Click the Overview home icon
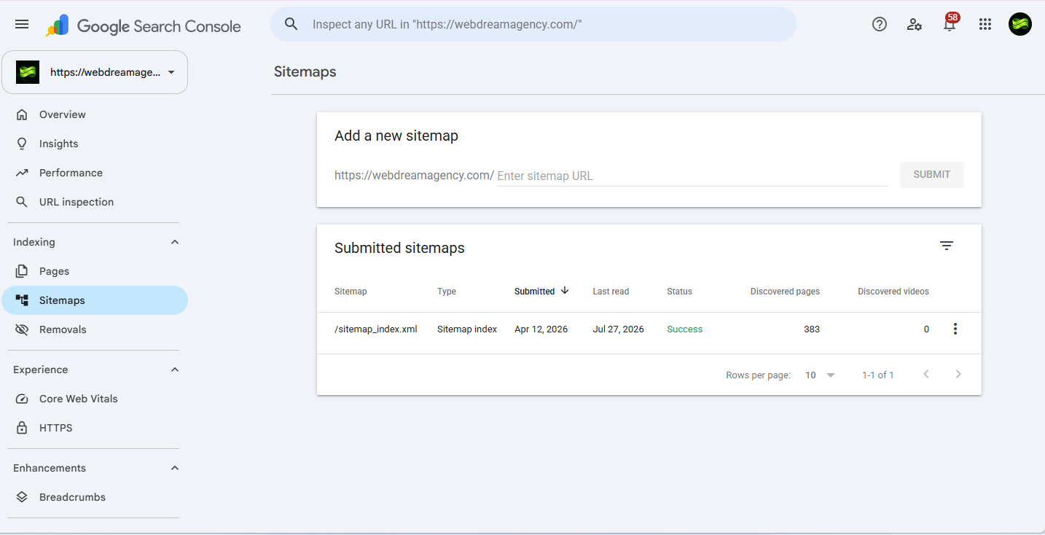This screenshot has width=1045, height=535. [22, 114]
